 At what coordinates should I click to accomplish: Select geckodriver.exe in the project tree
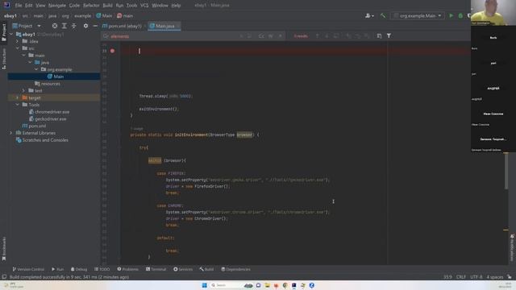coord(48,118)
